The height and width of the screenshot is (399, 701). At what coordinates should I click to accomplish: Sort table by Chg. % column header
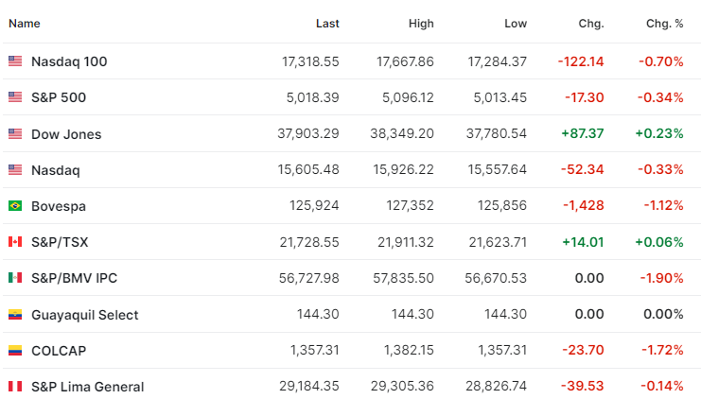point(665,24)
